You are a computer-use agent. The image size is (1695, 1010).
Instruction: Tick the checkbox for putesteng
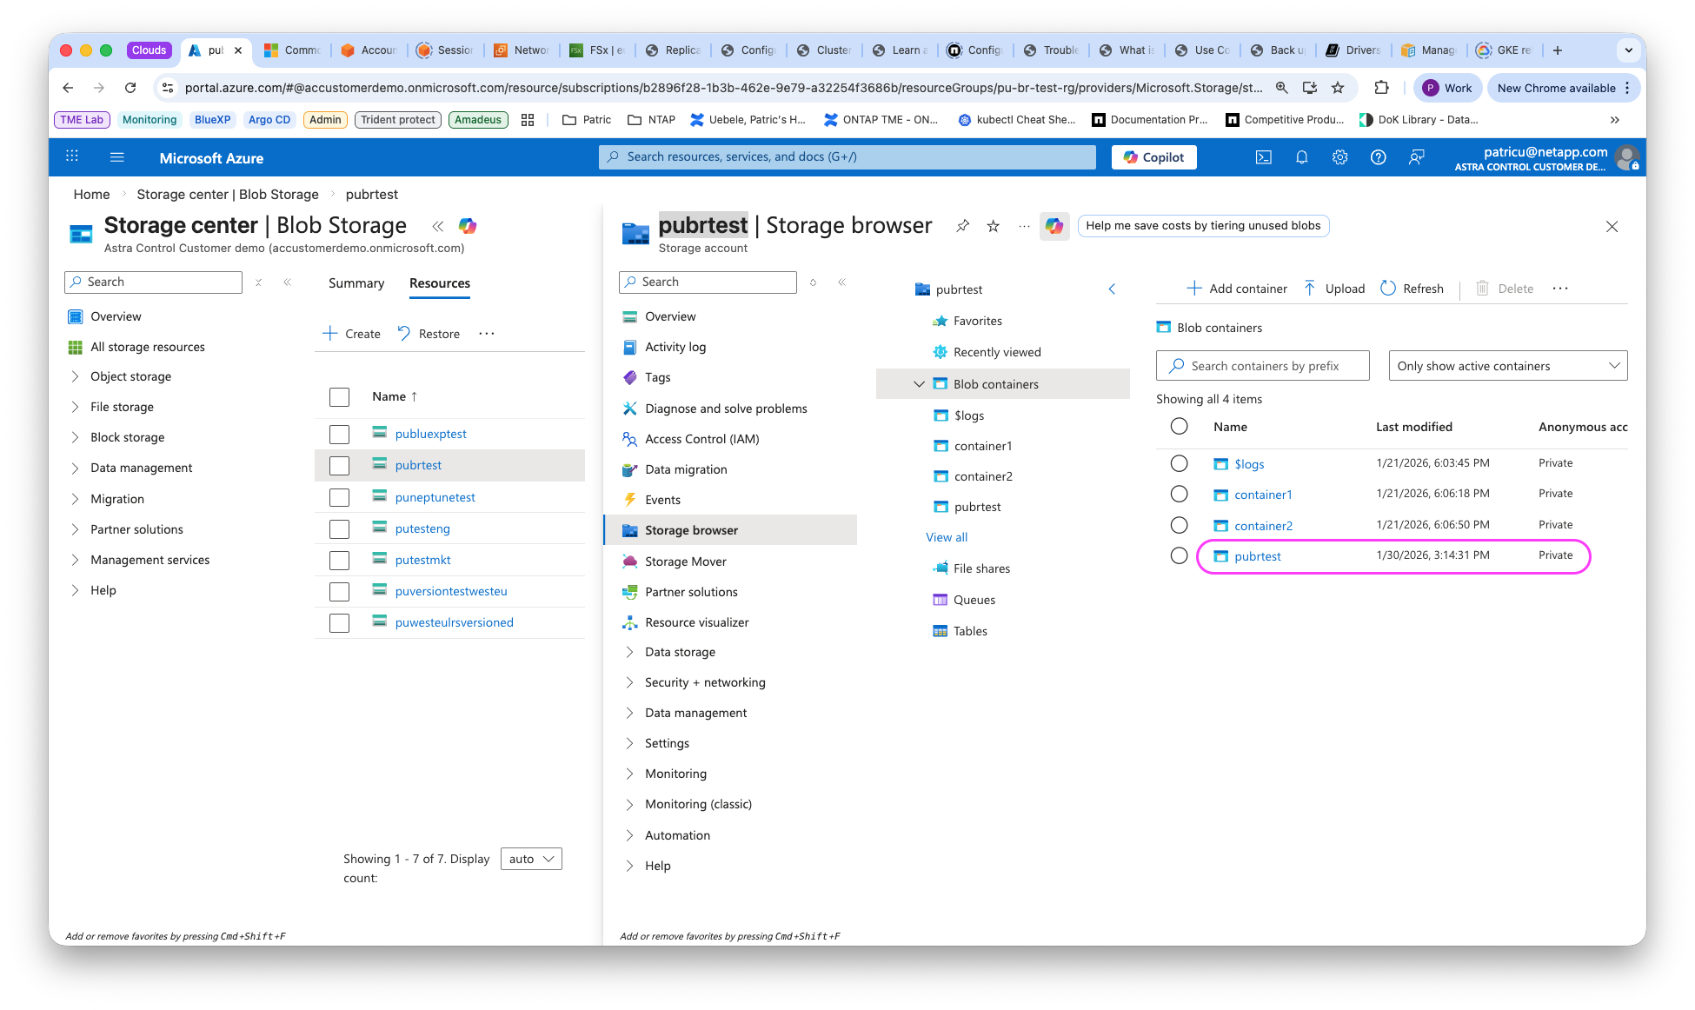[x=339, y=528]
